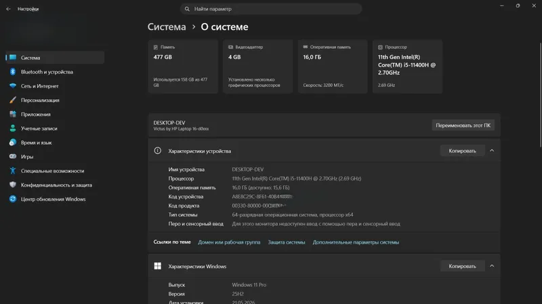Viewport: 542px width, 304px height.
Task: Open Игры settings category
Action: click(55, 157)
